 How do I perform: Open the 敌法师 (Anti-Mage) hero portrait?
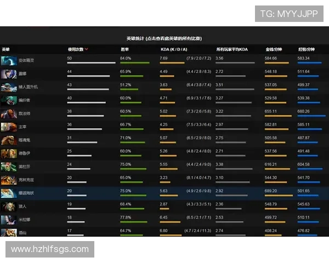(9, 113)
